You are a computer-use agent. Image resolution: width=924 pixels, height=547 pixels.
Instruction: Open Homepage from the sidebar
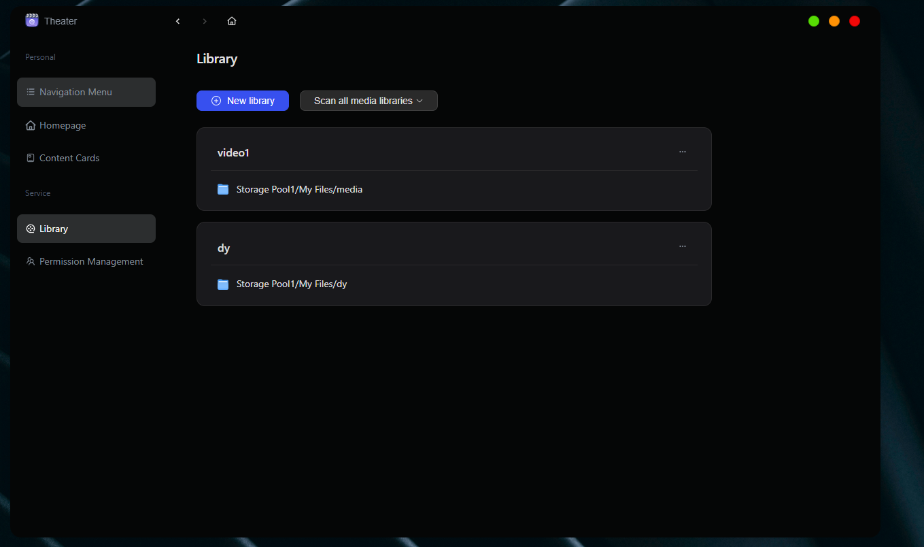(x=86, y=125)
